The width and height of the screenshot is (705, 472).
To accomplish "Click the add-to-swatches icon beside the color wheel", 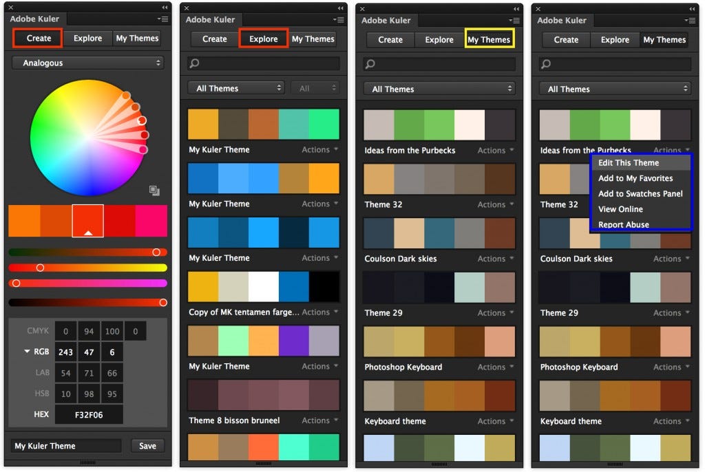I will [x=154, y=191].
